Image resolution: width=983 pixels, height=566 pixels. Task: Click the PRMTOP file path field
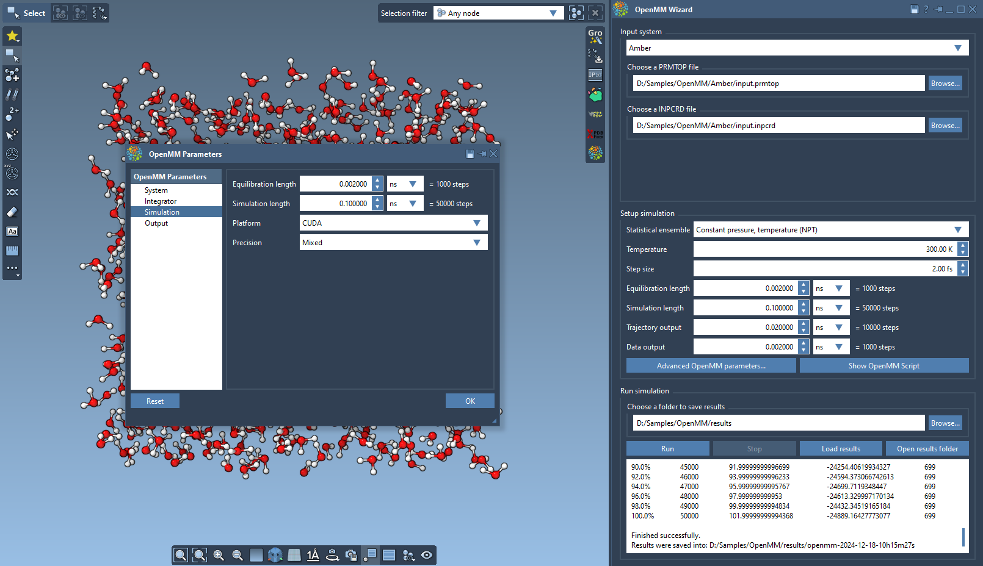[778, 84]
